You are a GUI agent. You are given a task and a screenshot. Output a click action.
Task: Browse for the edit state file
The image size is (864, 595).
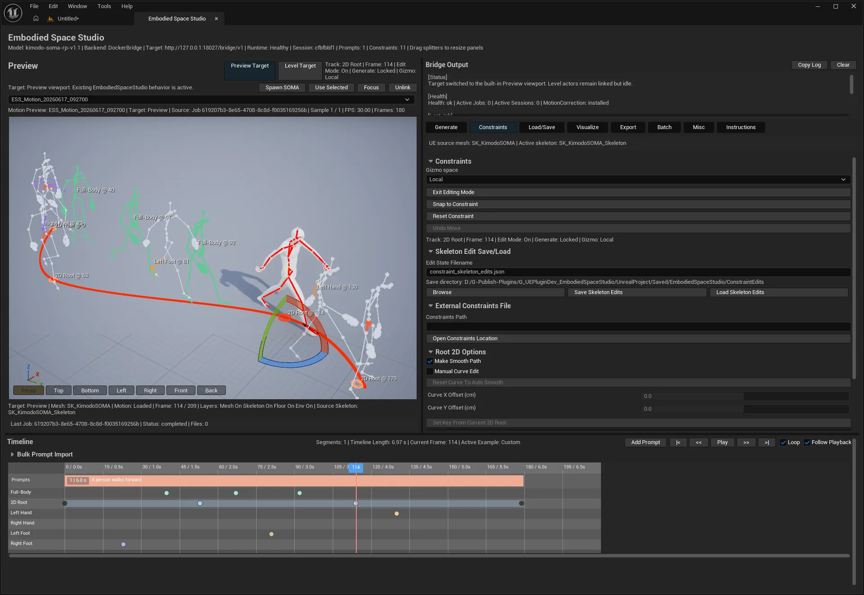pyautogui.click(x=495, y=292)
